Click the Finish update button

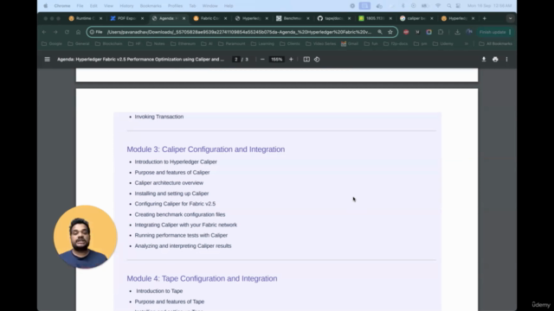[x=494, y=32]
